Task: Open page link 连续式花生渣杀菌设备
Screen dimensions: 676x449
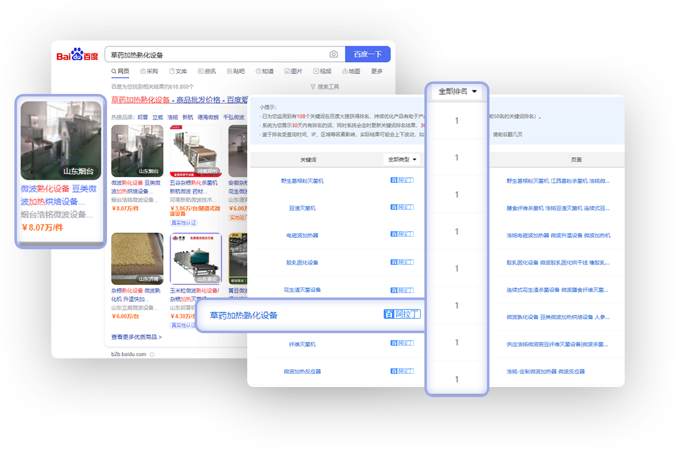Action: coord(557,290)
